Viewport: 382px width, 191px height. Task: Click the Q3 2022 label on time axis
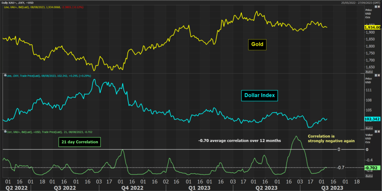coord(65,188)
